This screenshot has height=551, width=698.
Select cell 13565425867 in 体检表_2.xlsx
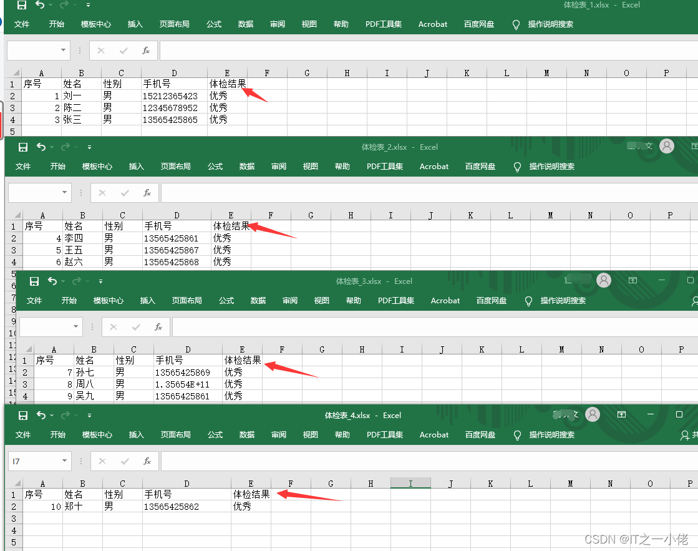(x=177, y=250)
